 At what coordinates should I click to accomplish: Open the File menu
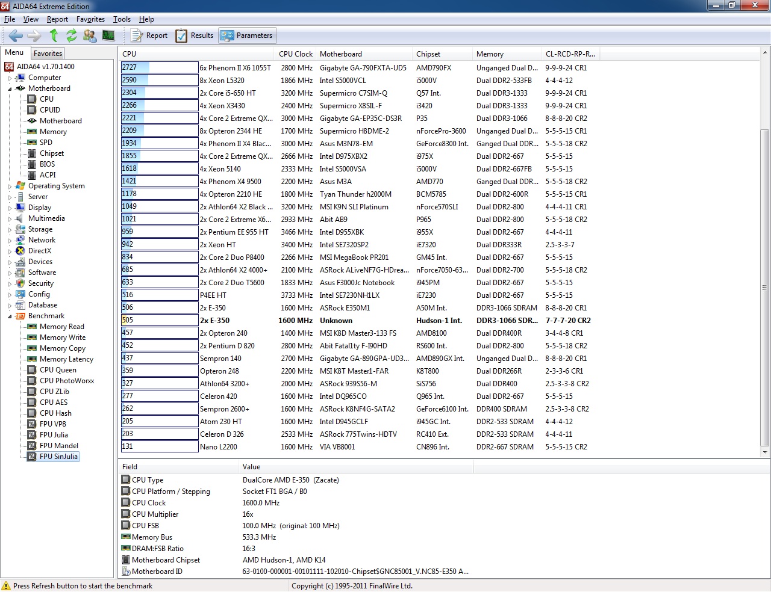(x=10, y=19)
